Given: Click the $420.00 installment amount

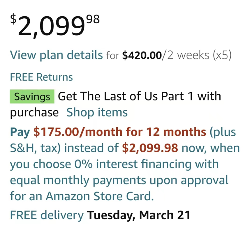Looking at the screenshot, I should coord(142,55).
